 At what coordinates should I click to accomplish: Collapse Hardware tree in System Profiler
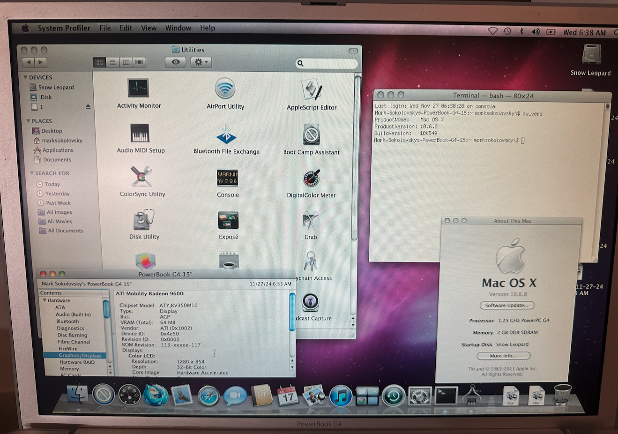tap(45, 300)
